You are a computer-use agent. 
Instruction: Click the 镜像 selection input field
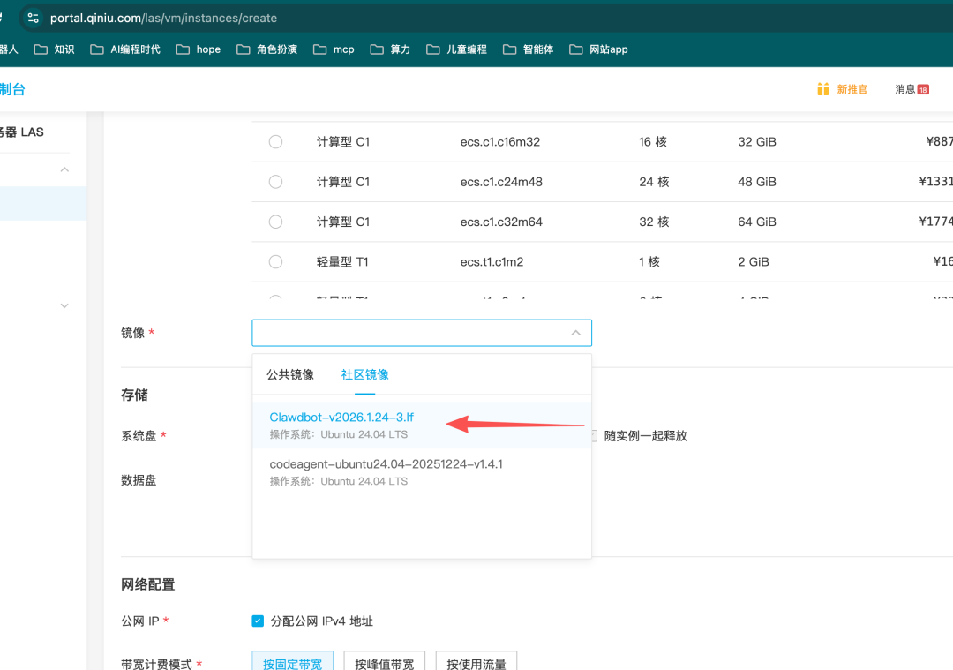[422, 333]
